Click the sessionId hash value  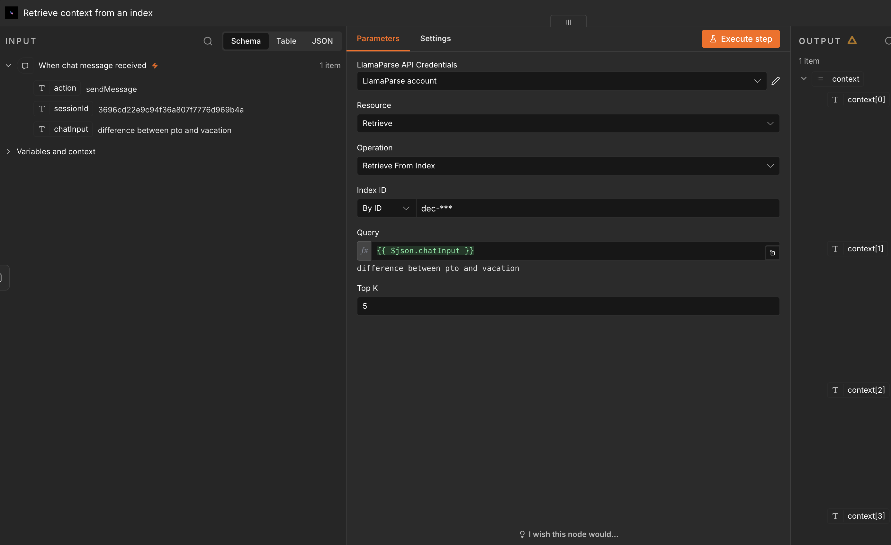click(171, 110)
